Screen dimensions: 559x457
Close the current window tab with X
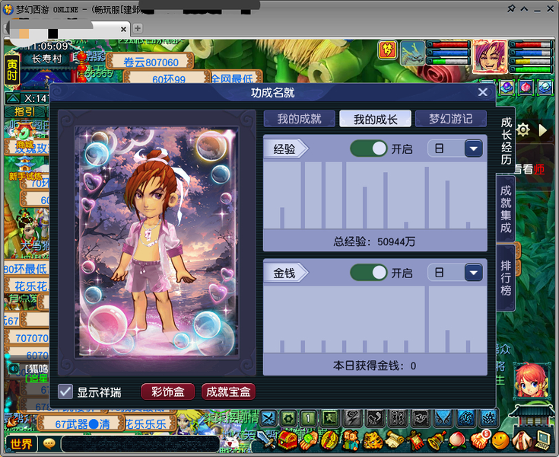click(x=123, y=29)
